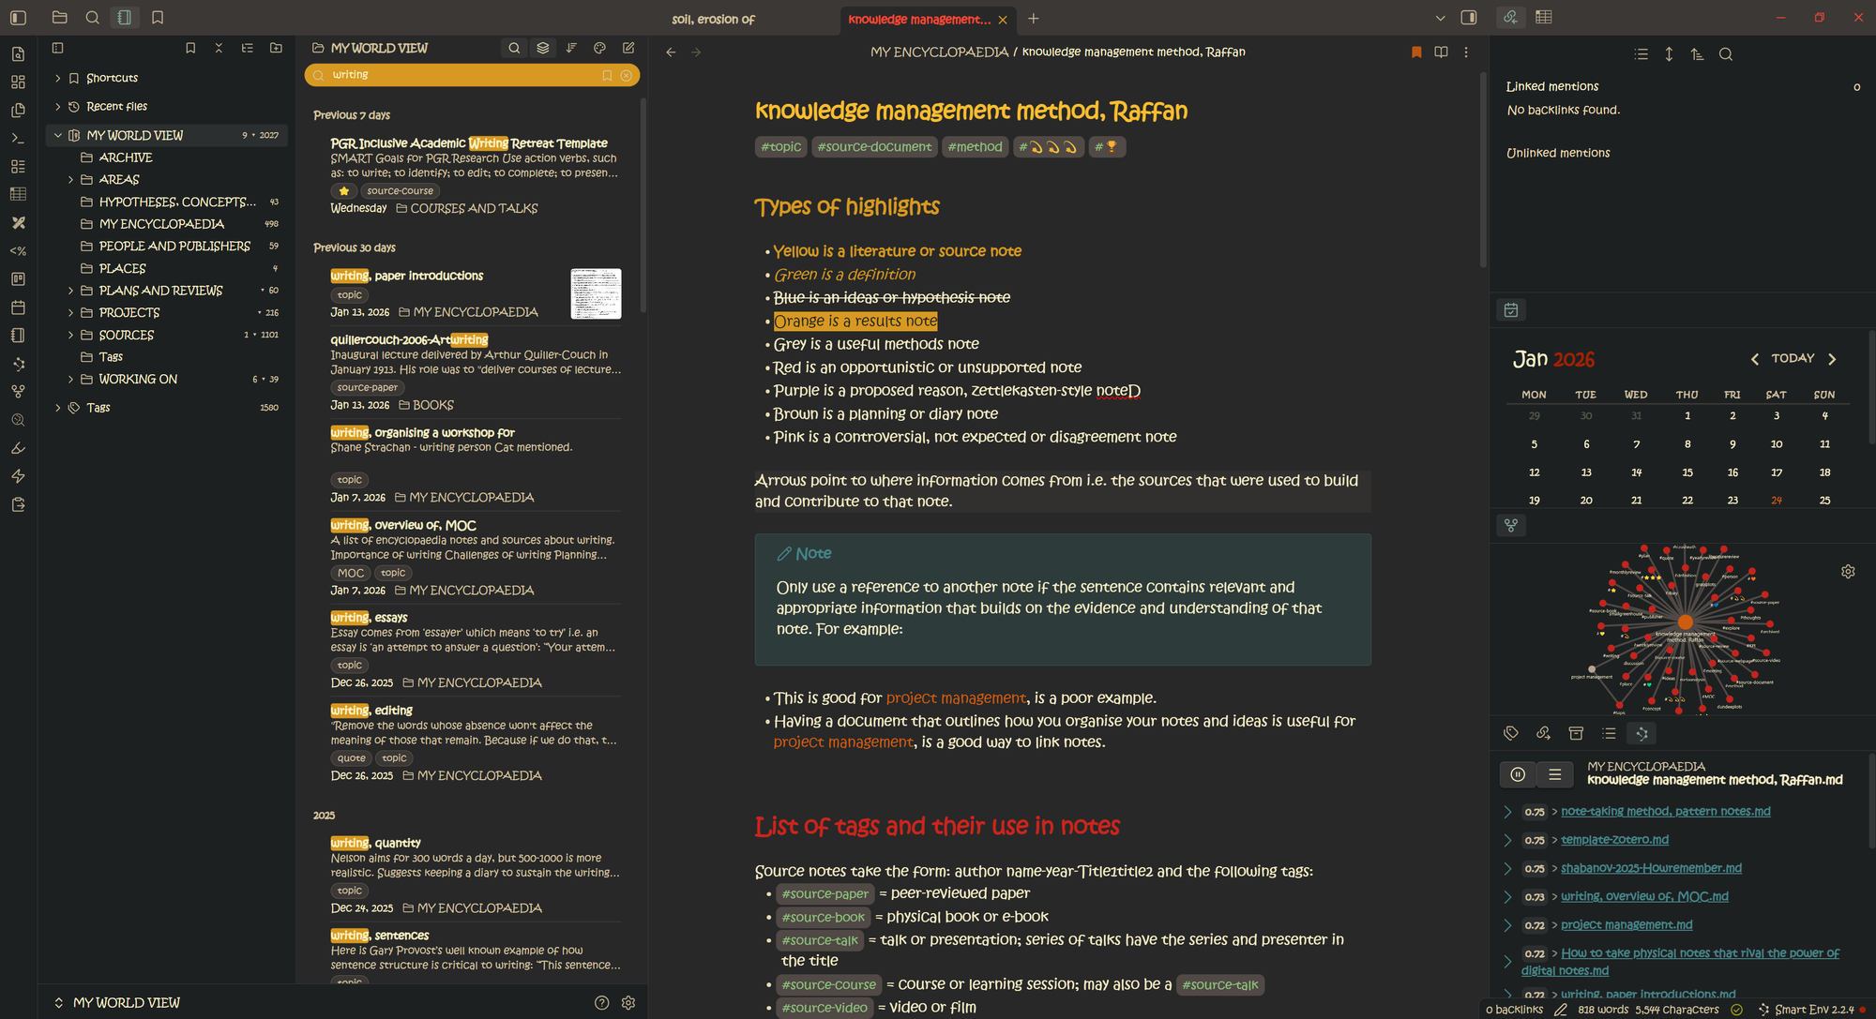Image resolution: width=1876 pixels, height=1019 pixels.
Task: Jump calendar to TODAY
Action: [1793, 358]
